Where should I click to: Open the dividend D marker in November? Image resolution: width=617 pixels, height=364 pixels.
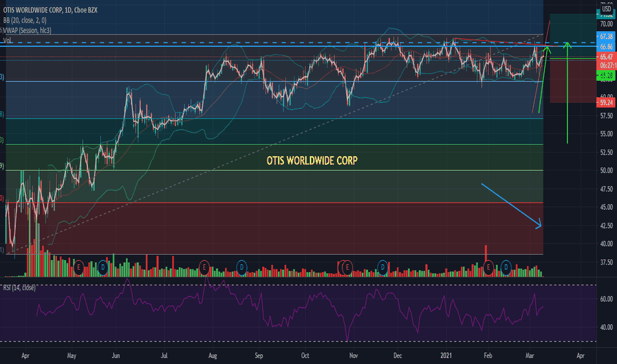383,267
